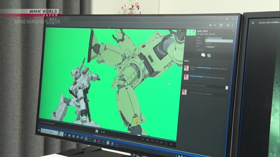
Task: Open the browser extensions puzzle icon
Action: click(221, 25)
